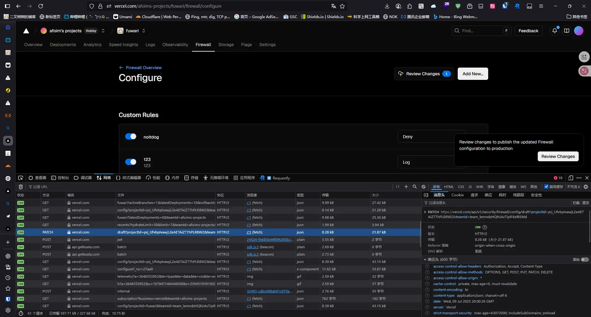Bookmark this page with star icon
Screen dimensions: 591x317
(342, 6)
